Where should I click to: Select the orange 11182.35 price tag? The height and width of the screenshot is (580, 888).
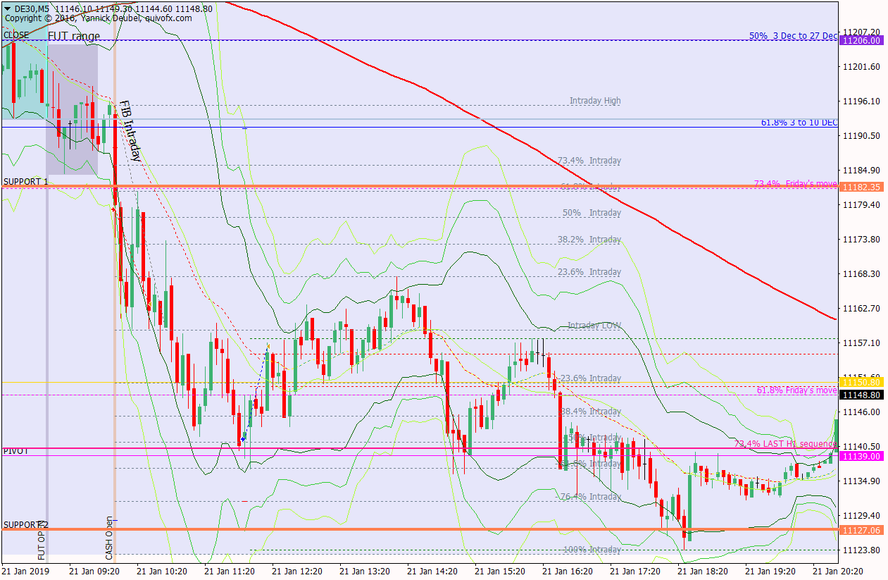(x=861, y=187)
